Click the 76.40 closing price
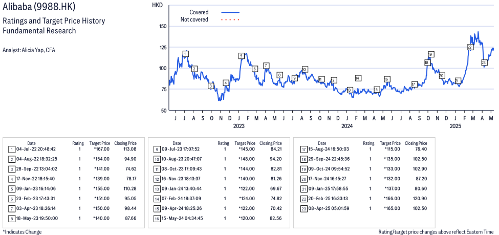 pos(421,149)
